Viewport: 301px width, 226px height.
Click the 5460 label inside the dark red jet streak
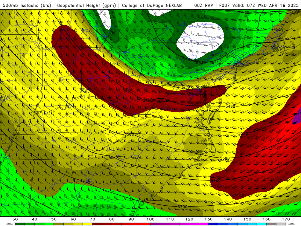click(147, 100)
